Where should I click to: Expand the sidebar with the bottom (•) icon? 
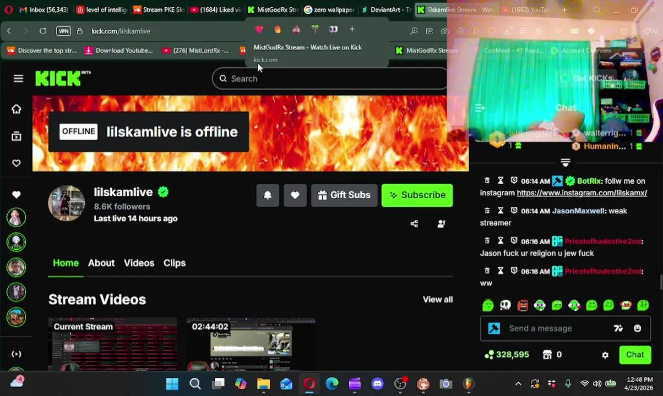(x=17, y=354)
